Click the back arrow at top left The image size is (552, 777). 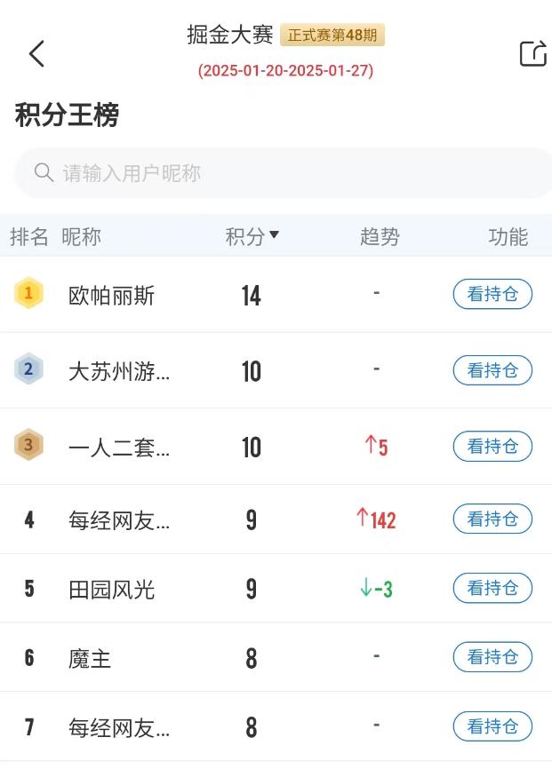click(x=36, y=53)
